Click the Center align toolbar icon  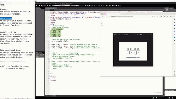click(x=93, y=5)
